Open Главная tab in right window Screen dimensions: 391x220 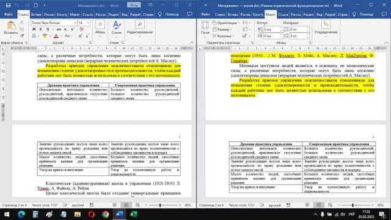coord(220,15)
